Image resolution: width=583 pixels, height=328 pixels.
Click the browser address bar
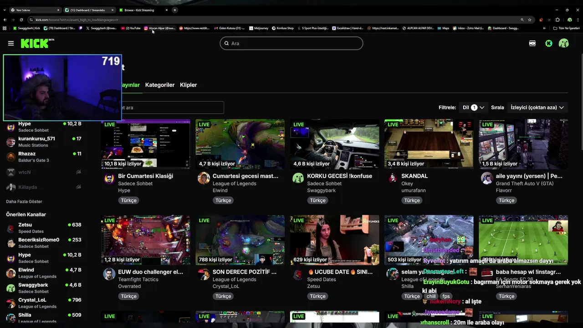coord(273,20)
